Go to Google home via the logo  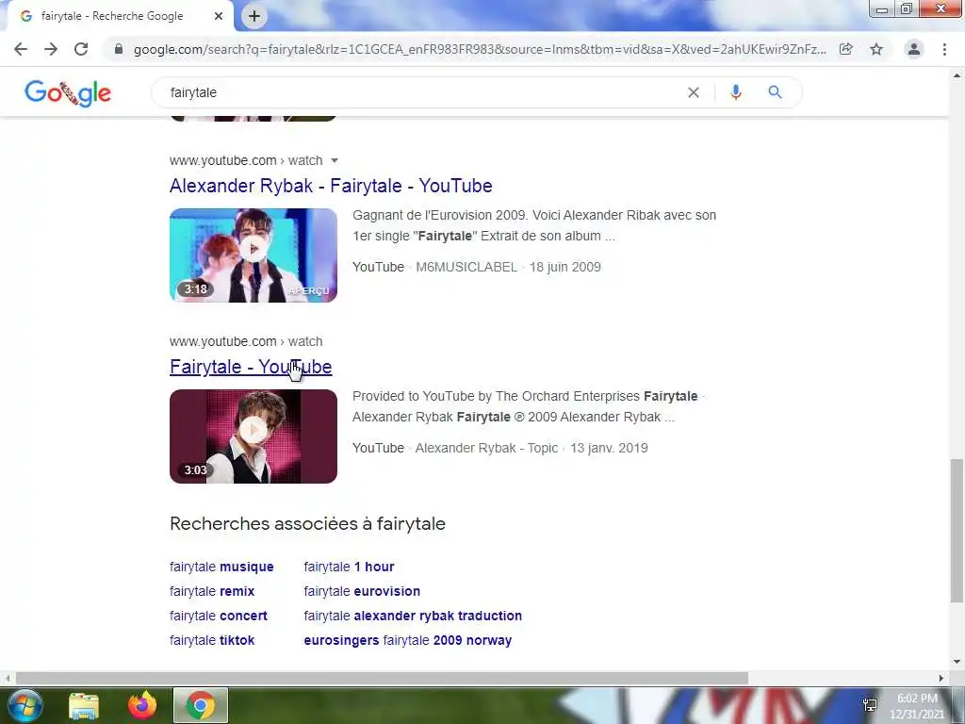[68, 93]
